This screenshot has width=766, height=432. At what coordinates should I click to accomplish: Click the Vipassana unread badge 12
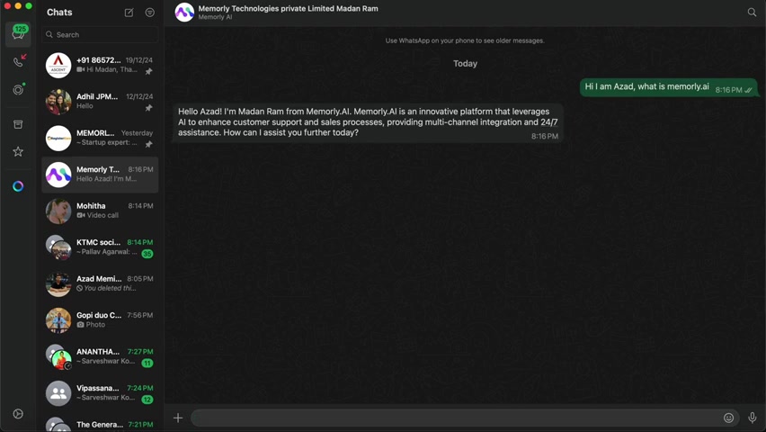click(147, 400)
